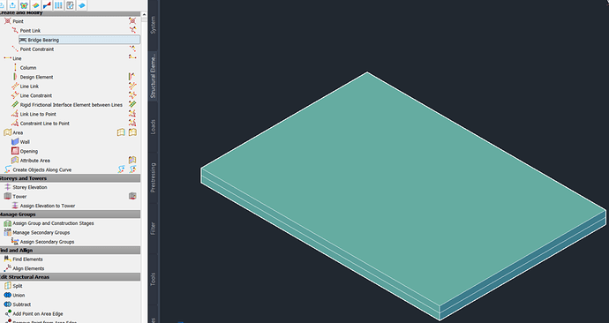This screenshot has width=609, height=323.
Task: Select the Split area command
Action: click(18, 286)
